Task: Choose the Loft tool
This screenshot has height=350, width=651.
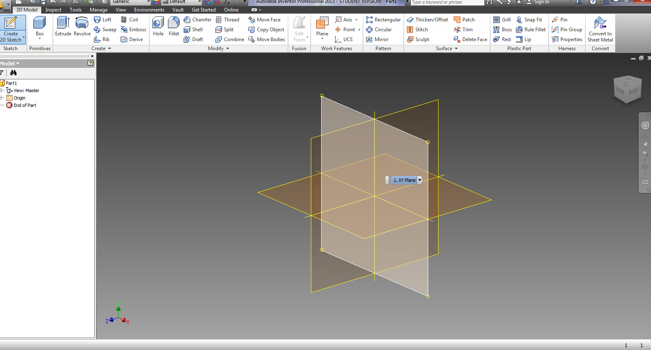Action: coord(103,20)
